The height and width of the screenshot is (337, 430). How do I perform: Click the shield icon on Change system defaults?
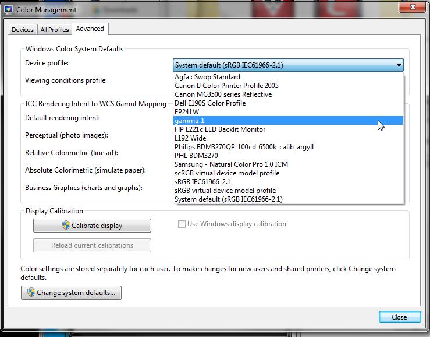31,292
